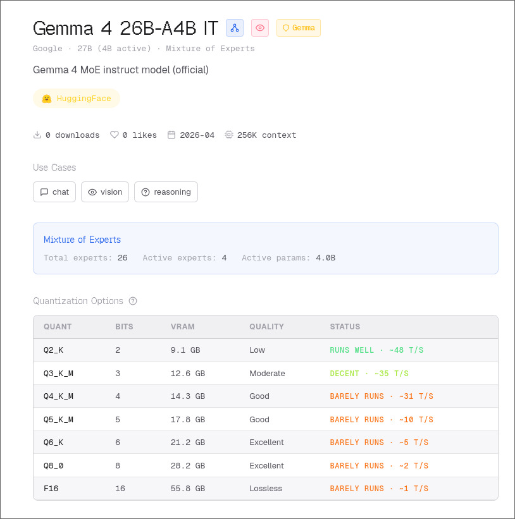The height and width of the screenshot is (519, 515).
Task: Click the context chip icon
Action: [228, 135]
